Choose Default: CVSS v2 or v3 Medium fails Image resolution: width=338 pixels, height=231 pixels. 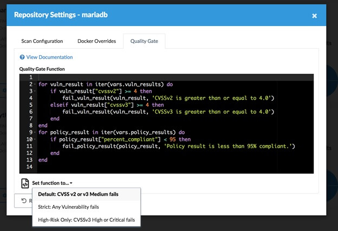click(87, 194)
